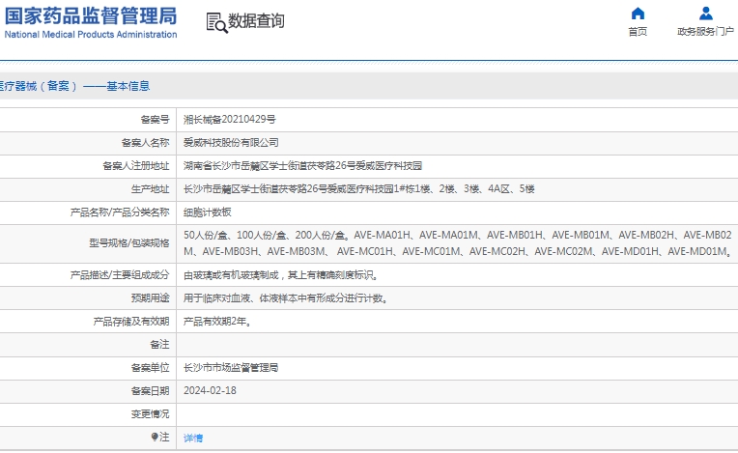Open the 详情 link
This screenshot has width=738, height=453.
pyautogui.click(x=193, y=438)
